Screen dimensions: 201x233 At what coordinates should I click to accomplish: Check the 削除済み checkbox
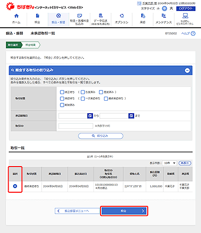tap(62, 105)
